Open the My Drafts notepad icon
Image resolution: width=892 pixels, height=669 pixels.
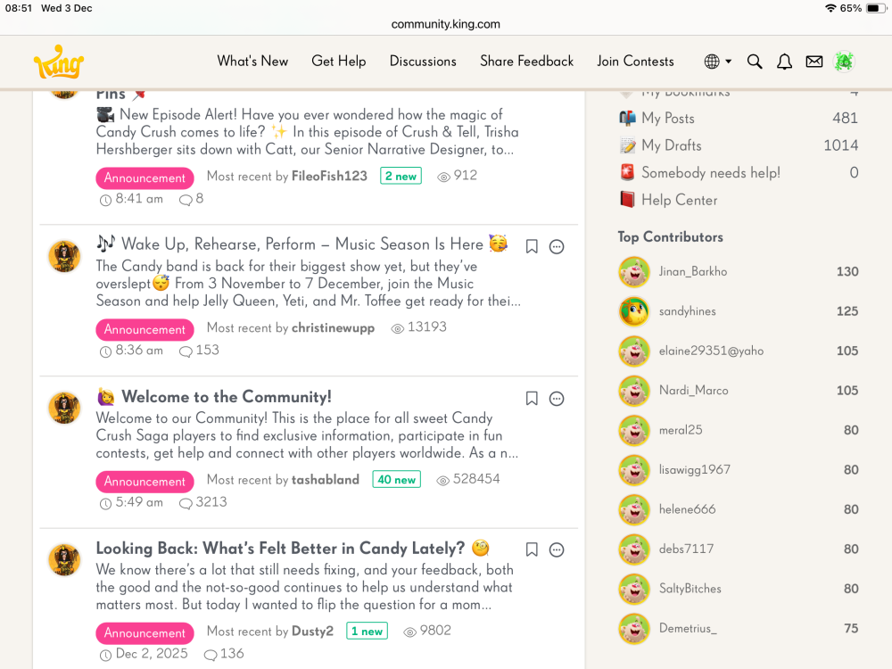627,145
